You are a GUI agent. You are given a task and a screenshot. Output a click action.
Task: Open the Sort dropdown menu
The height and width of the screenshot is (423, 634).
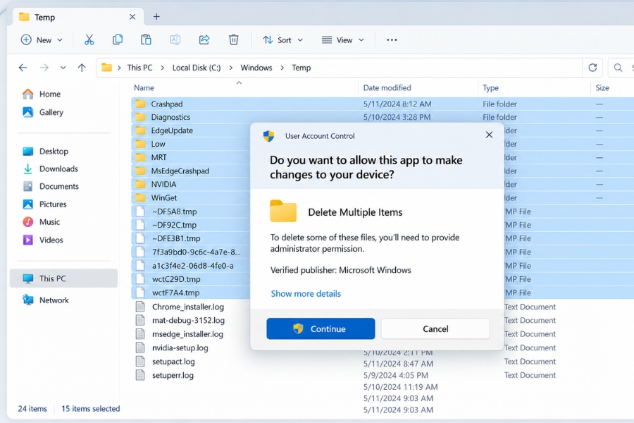tap(283, 39)
